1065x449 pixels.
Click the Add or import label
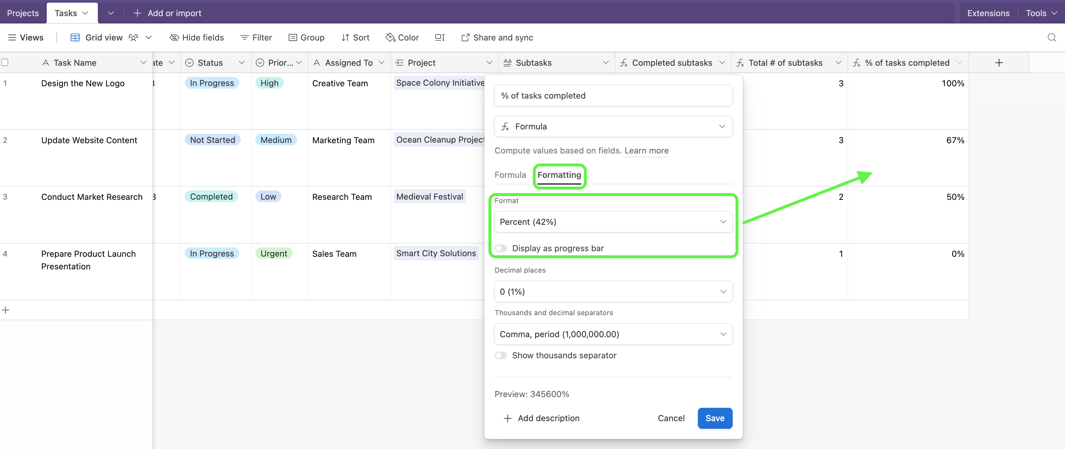coord(174,13)
